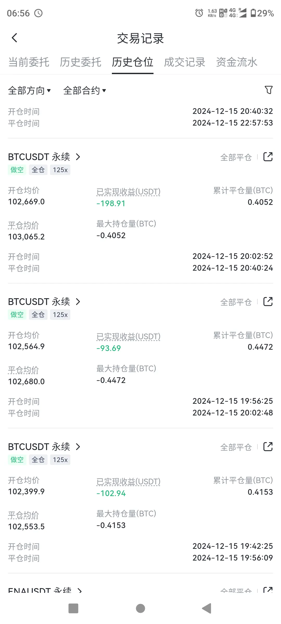
Task: Tap Android home circle button
Action: [x=140, y=608]
